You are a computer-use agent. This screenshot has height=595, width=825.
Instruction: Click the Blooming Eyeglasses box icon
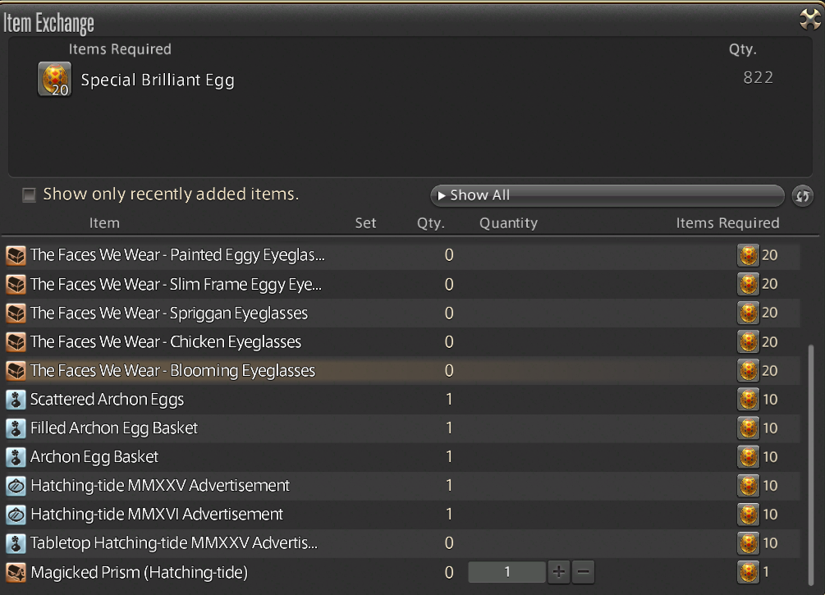click(x=16, y=371)
